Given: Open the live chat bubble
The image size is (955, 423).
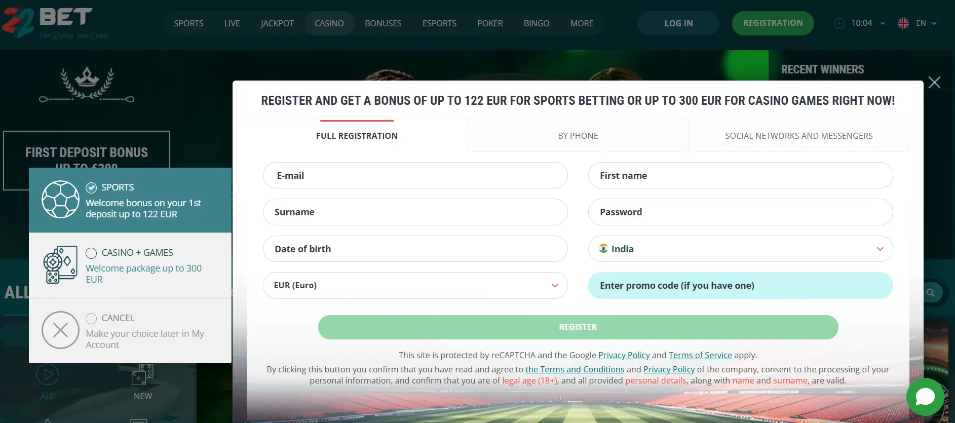Looking at the screenshot, I should tap(925, 397).
